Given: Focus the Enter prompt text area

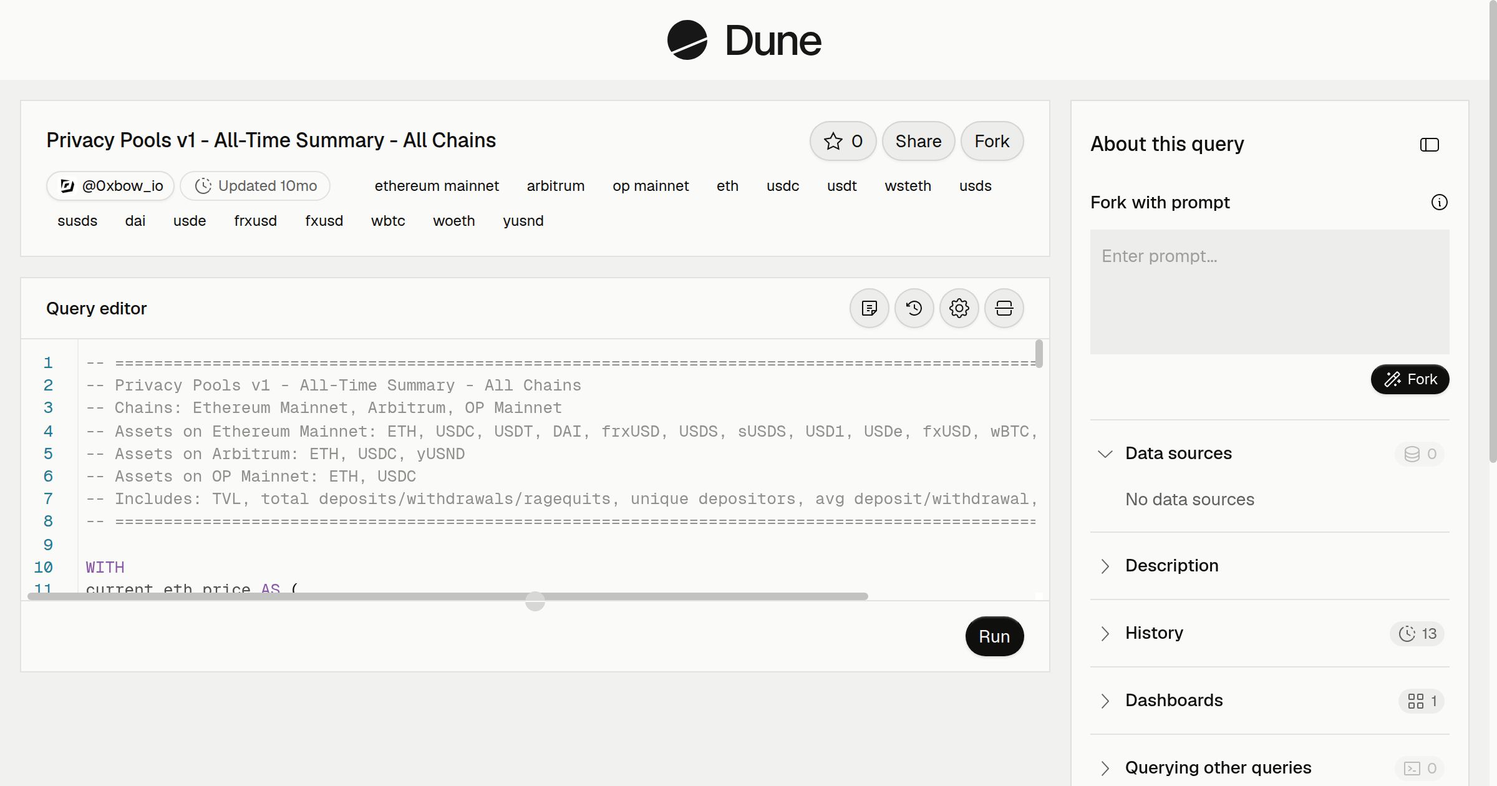Looking at the screenshot, I should (x=1270, y=292).
